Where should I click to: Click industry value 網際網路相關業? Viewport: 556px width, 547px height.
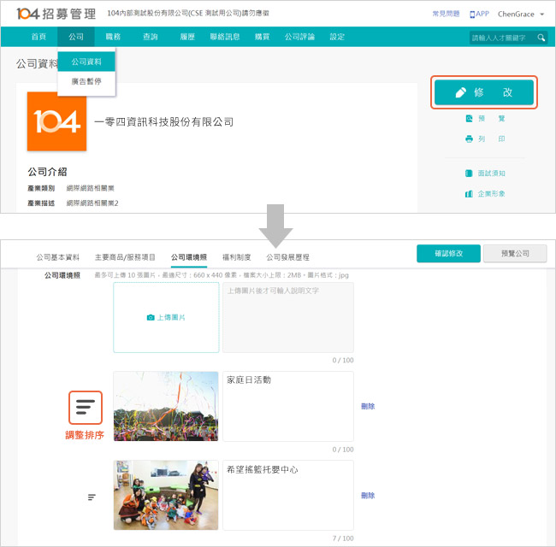[91, 188]
